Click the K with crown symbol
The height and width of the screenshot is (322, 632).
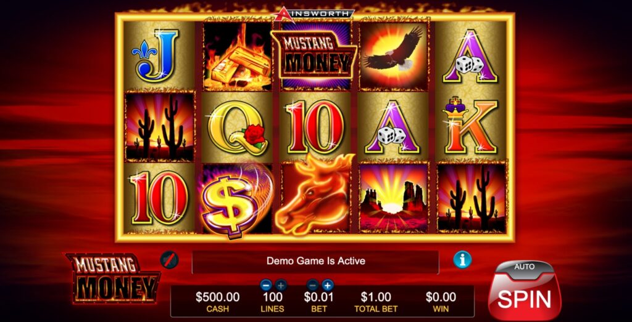coord(471,127)
